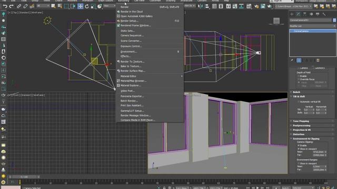Open the Hierarchy tab in the command panel

coord(305,14)
